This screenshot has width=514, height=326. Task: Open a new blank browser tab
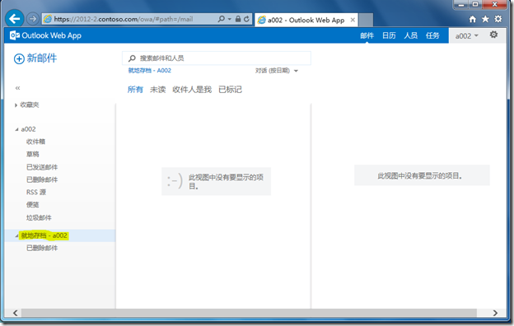(x=366, y=20)
